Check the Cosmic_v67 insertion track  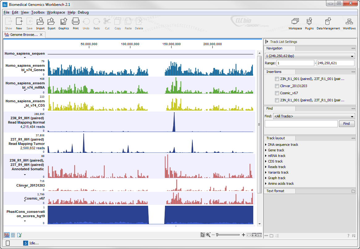[277, 93]
